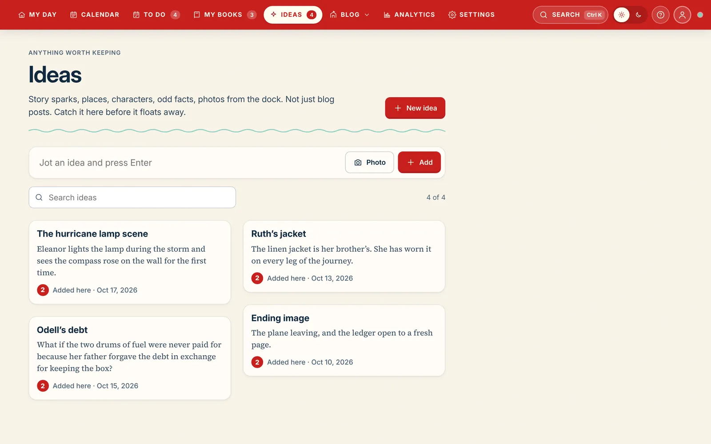Click the green status dot

point(700,15)
